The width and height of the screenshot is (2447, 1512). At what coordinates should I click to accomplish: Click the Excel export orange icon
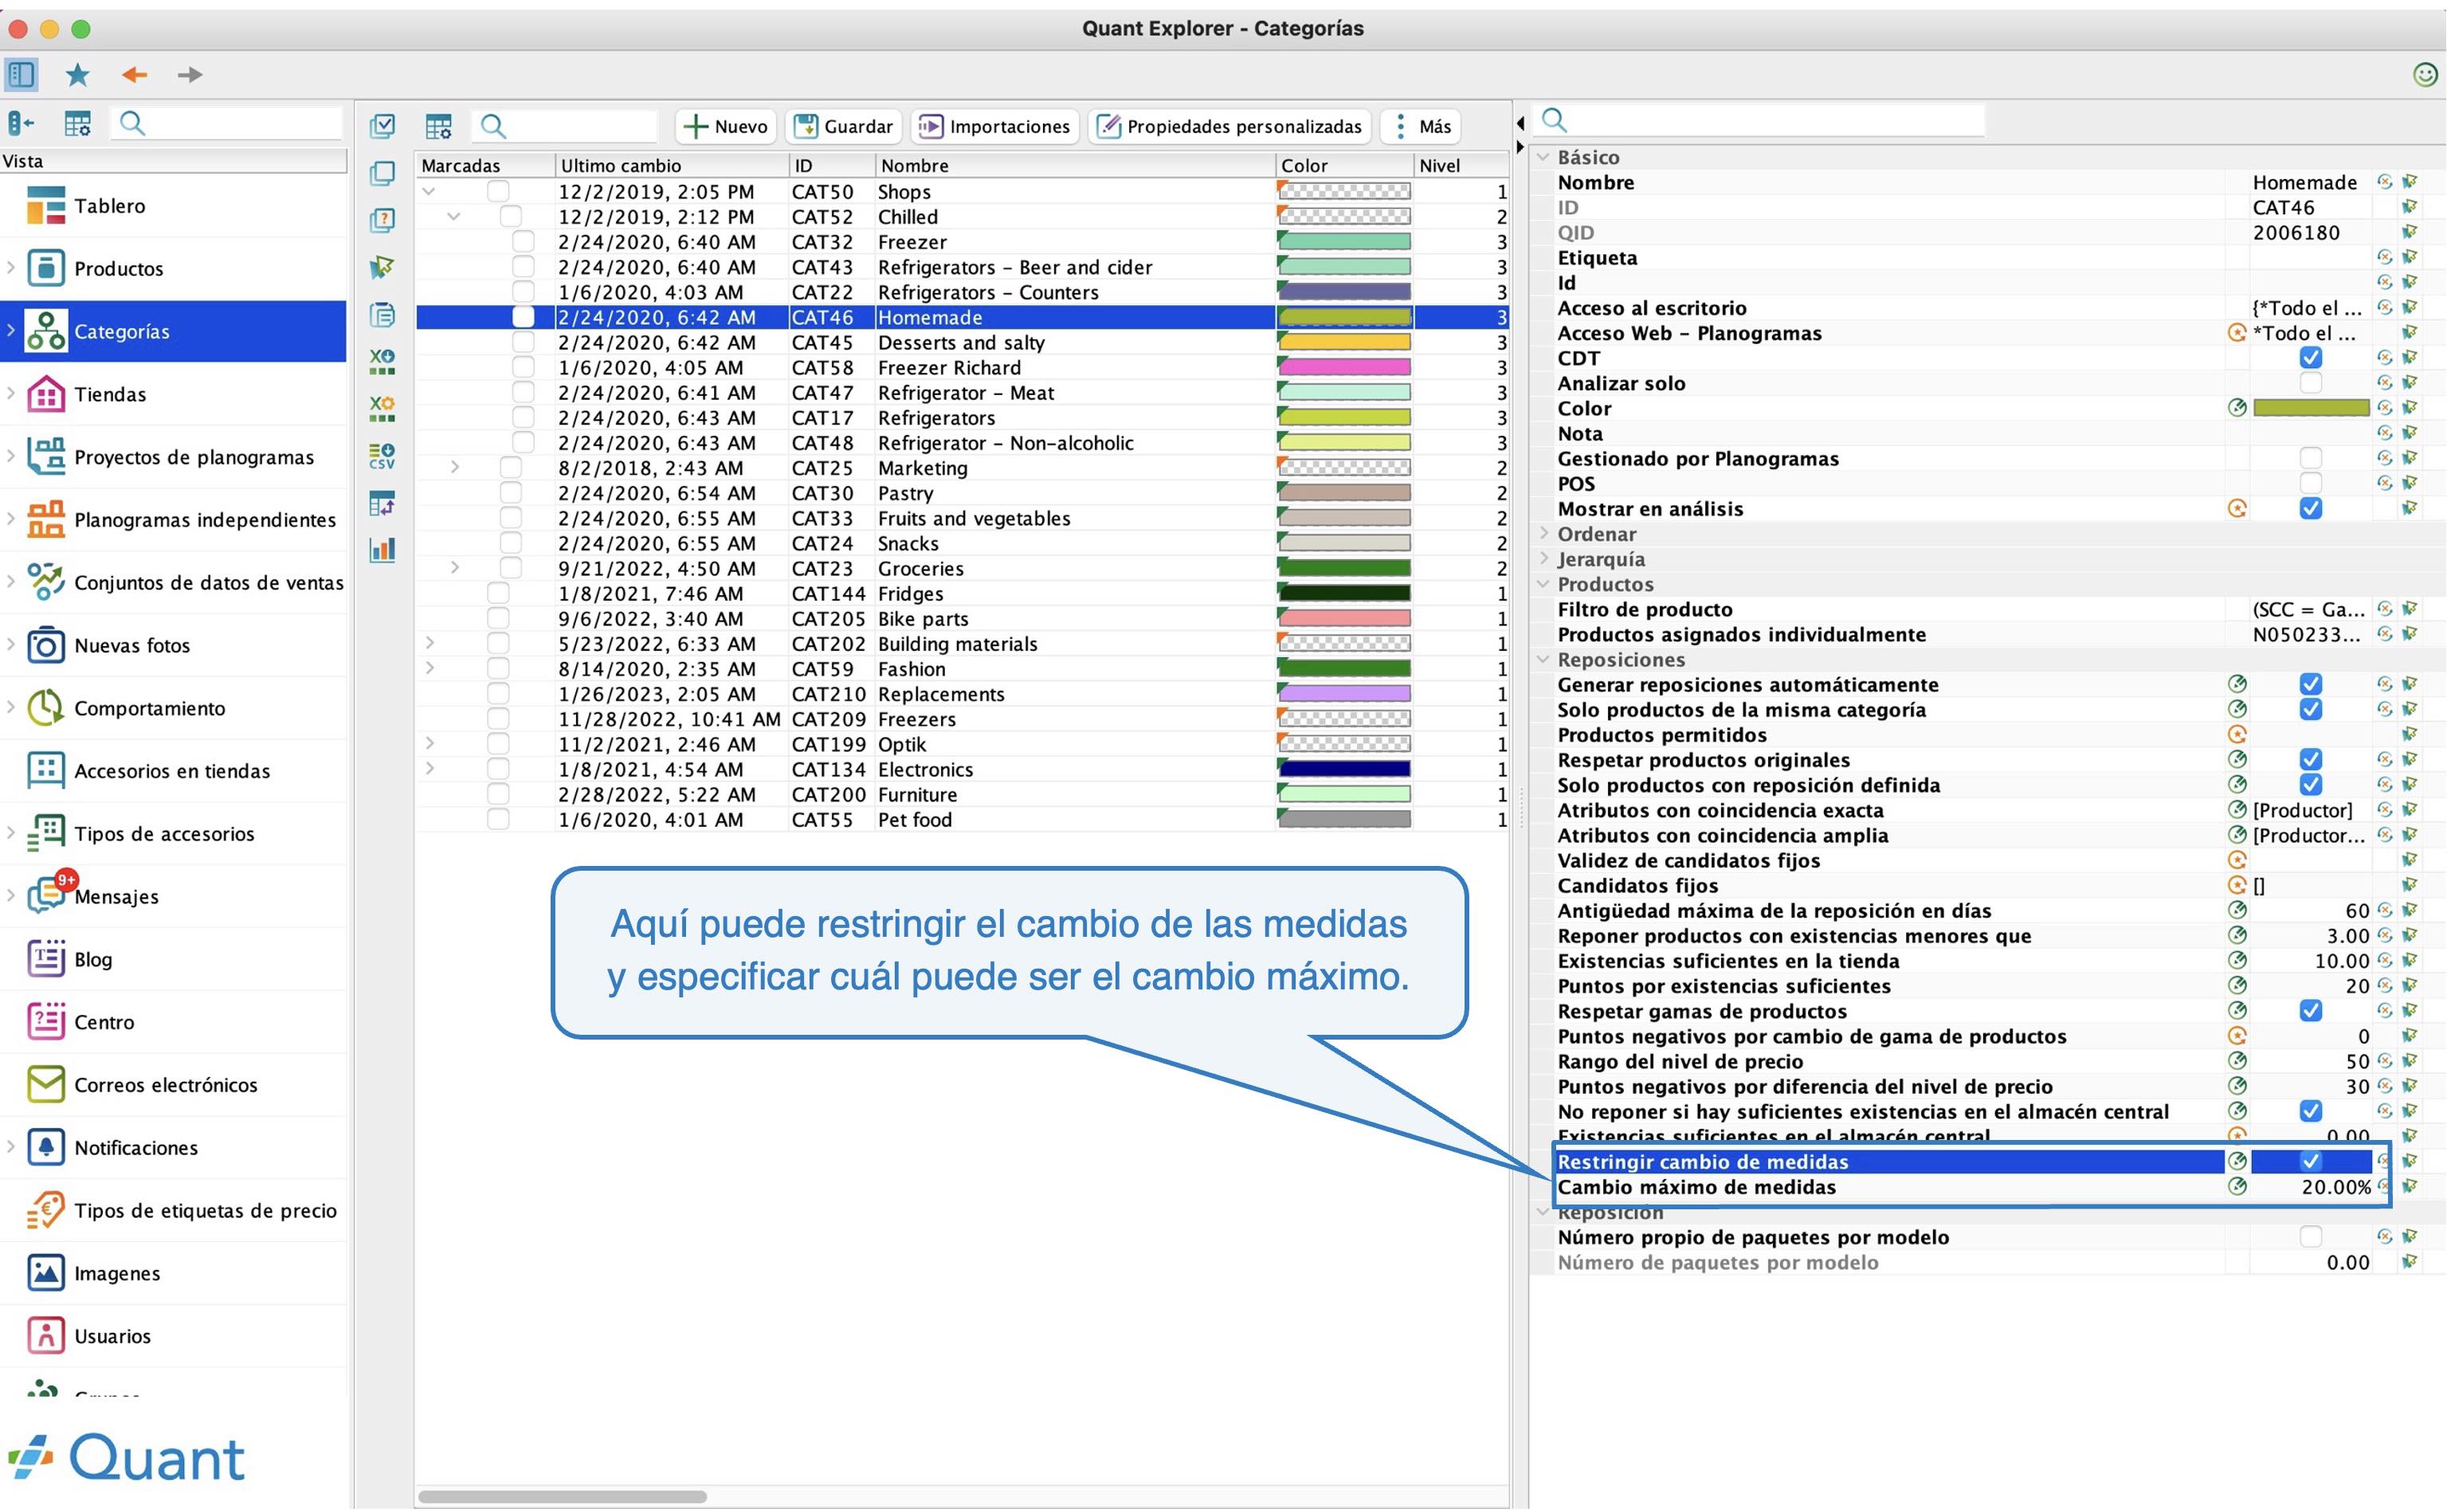click(x=382, y=408)
